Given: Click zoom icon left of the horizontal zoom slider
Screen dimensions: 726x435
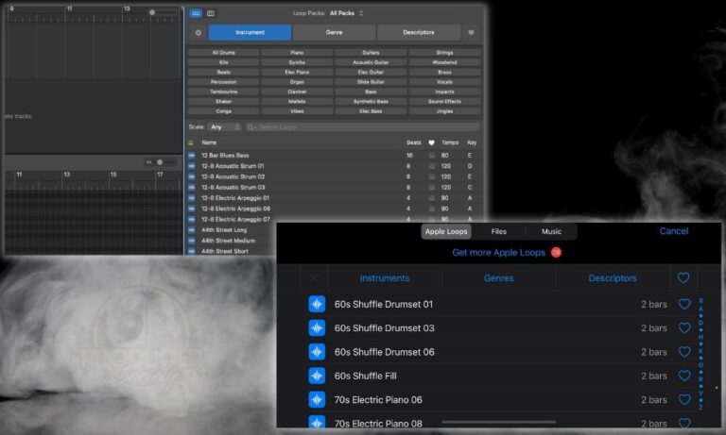Looking at the screenshot, I should pos(149,162).
